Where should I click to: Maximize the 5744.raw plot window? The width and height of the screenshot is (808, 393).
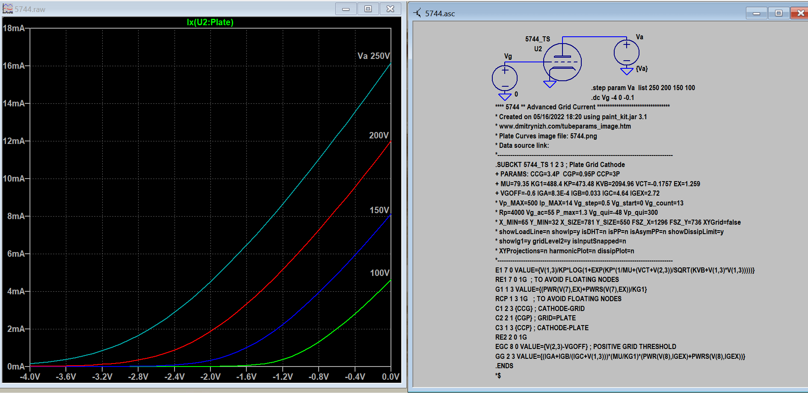pos(368,9)
